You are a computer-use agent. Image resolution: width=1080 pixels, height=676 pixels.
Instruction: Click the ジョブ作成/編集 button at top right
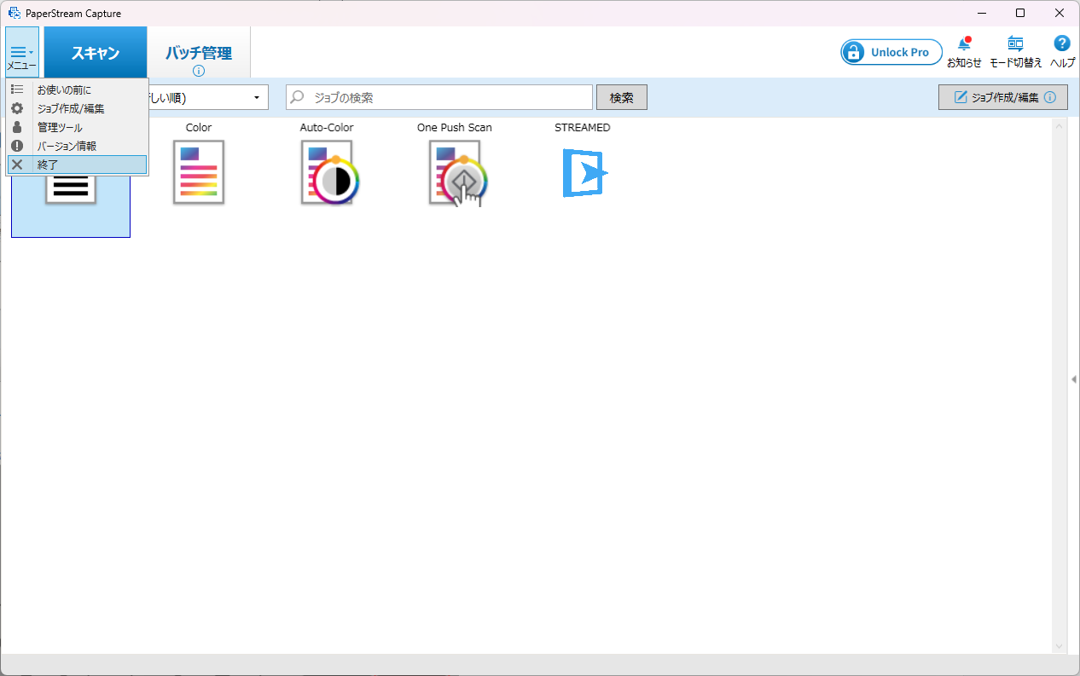pyautogui.click(x=1002, y=97)
